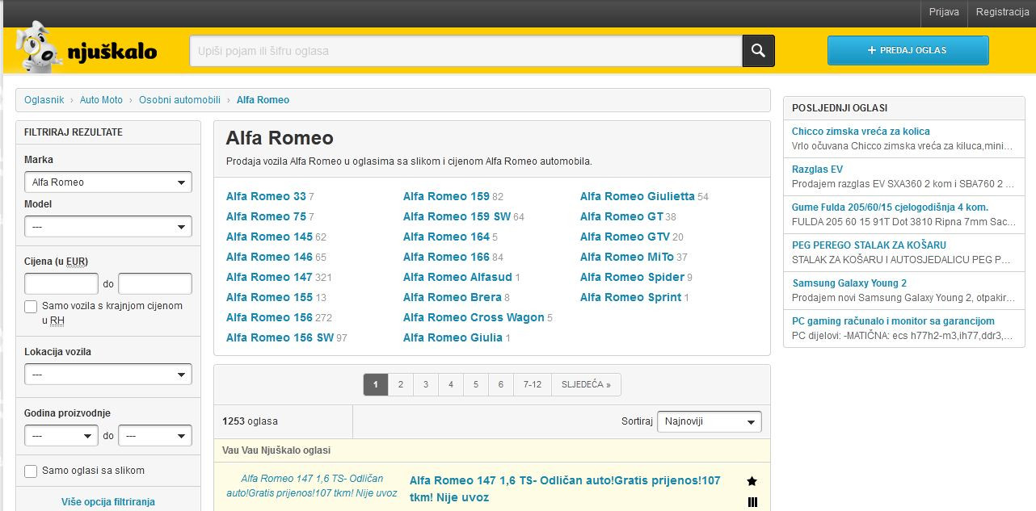Open pages 7-12 in the pagination
The width and height of the screenshot is (1036, 511).
coord(533,384)
